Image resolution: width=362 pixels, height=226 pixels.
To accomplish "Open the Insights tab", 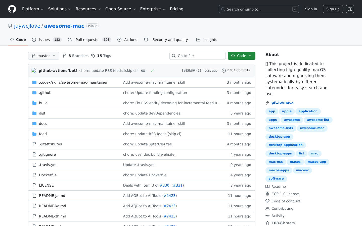I will point(207,40).
